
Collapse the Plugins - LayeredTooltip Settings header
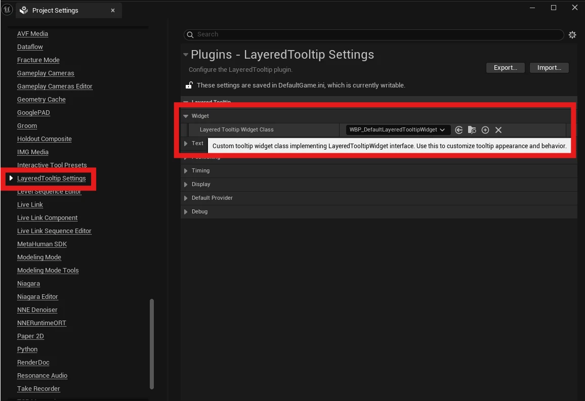coord(186,55)
